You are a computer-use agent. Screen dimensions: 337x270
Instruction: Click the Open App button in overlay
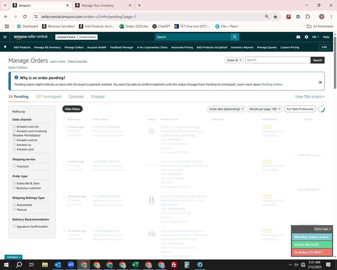pyautogui.click(x=323, y=229)
